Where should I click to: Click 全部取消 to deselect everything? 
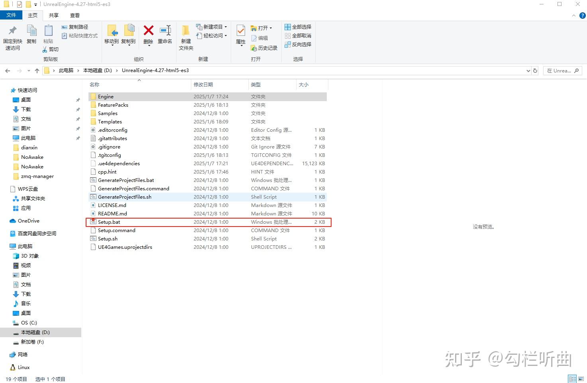(298, 35)
